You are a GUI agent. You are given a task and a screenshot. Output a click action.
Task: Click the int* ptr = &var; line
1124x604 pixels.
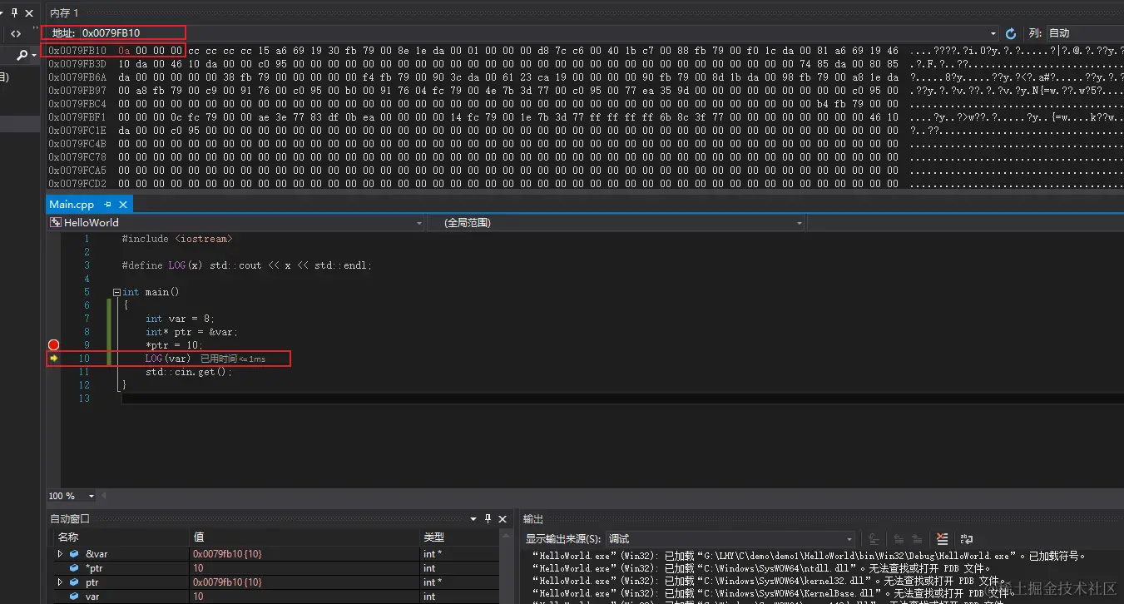191,332
